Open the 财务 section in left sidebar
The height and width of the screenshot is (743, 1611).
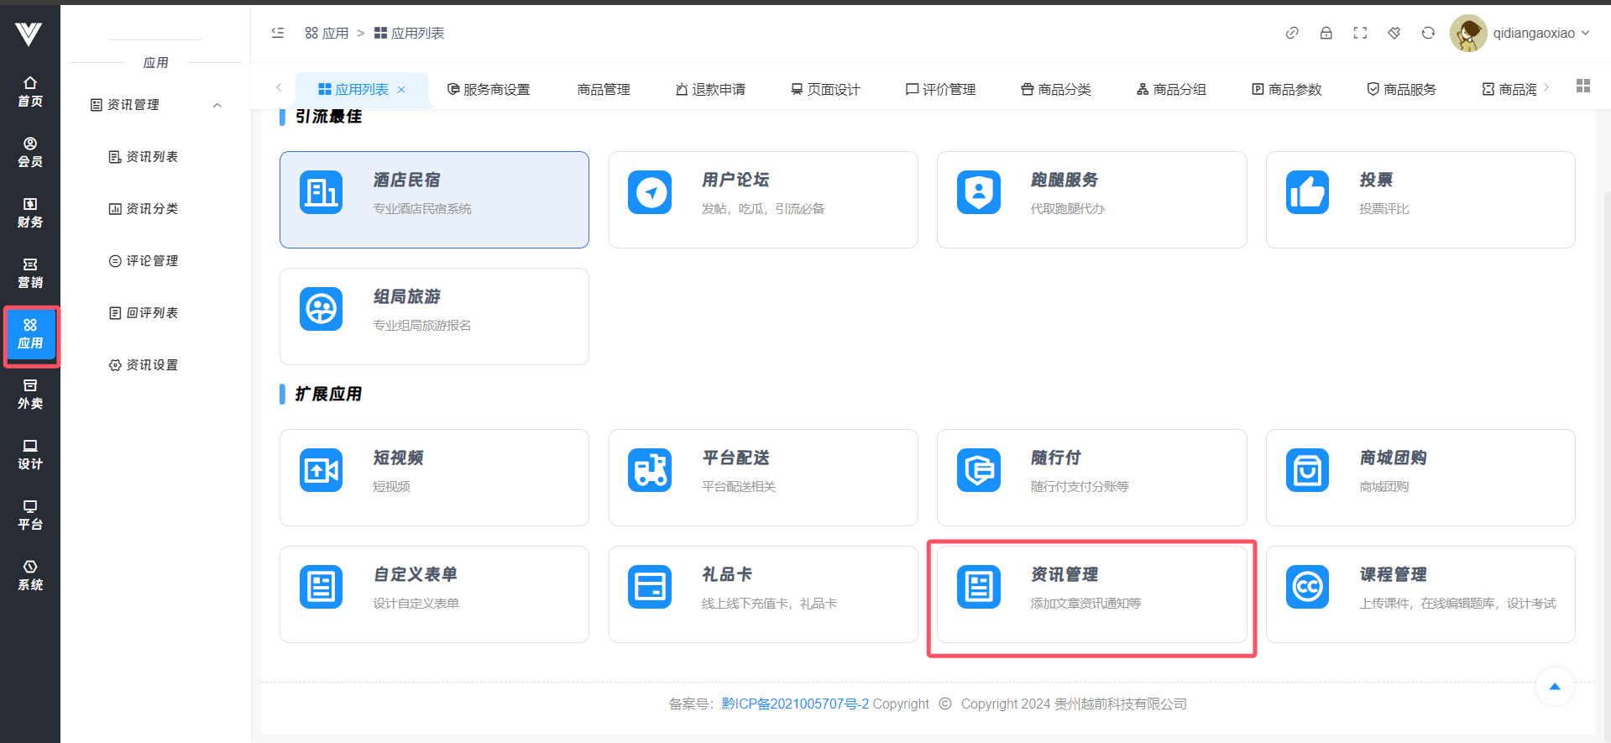pyautogui.click(x=30, y=212)
